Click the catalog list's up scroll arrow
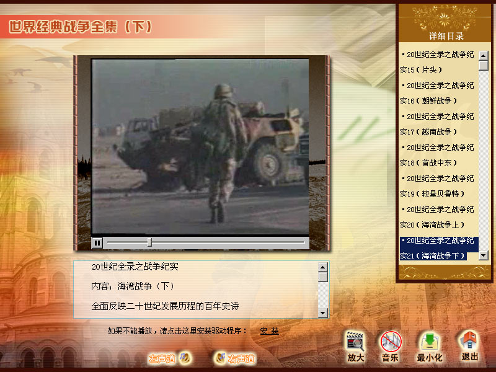496x372 pixels. [x=484, y=56]
